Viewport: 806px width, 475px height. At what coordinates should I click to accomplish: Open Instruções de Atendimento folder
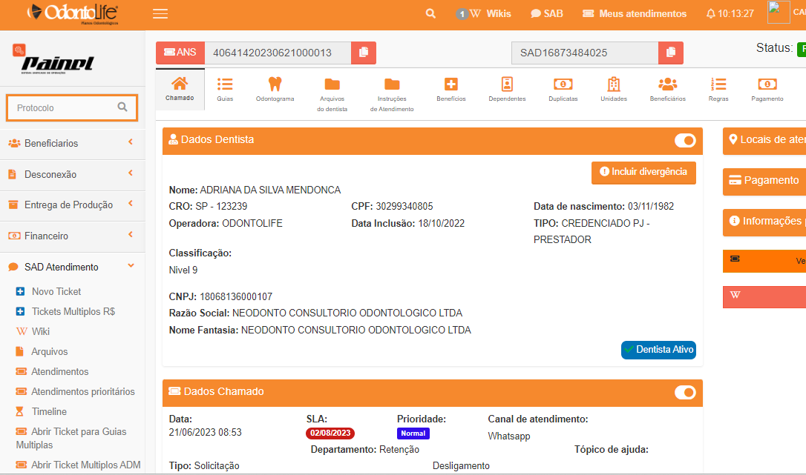(x=392, y=95)
